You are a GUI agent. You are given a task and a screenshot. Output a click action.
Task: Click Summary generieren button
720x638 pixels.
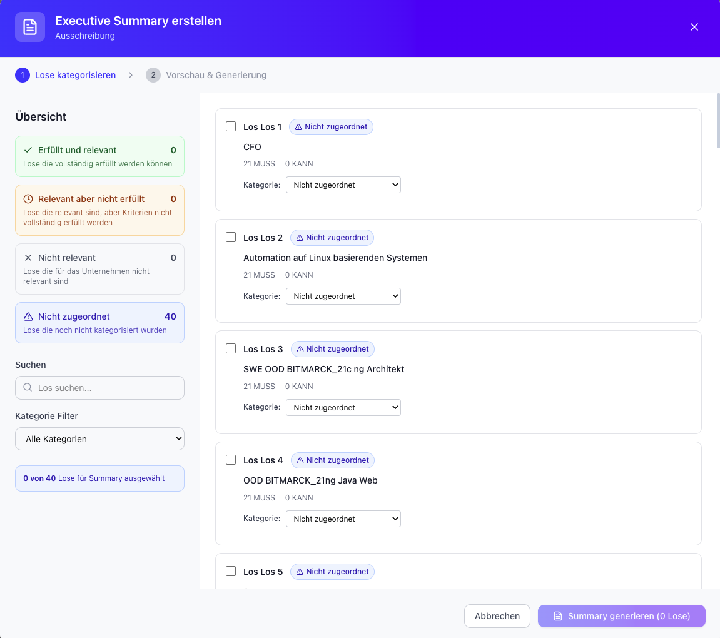[x=621, y=616]
